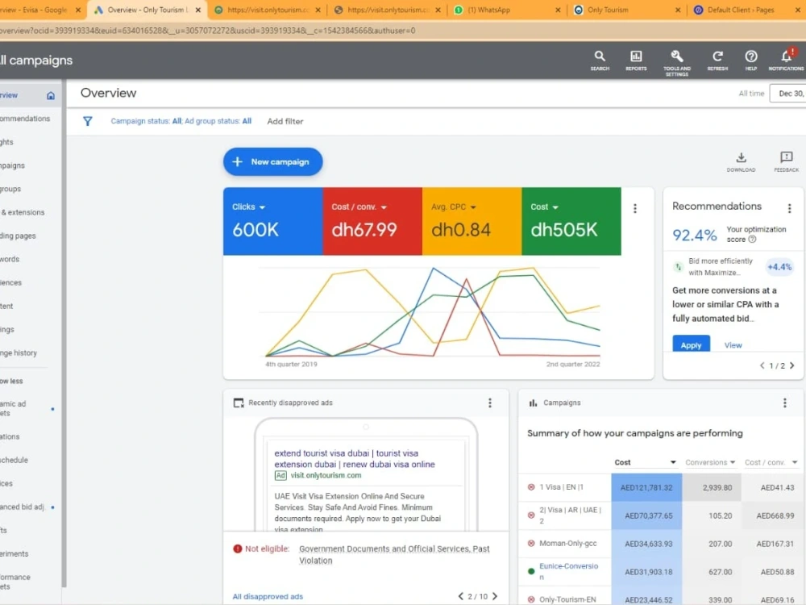
Task: Switch to the Only Tourism browser tab
Action: point(608,10)
